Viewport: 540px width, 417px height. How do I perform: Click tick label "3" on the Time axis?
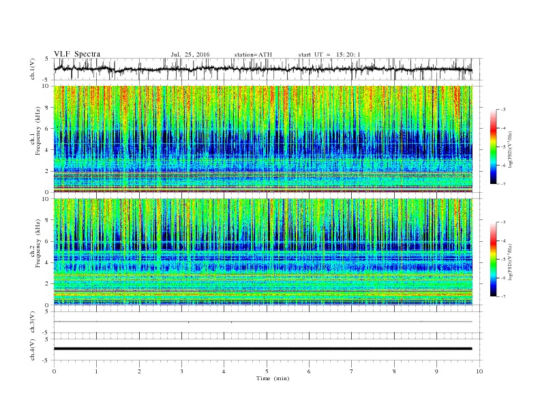(181, 371)
